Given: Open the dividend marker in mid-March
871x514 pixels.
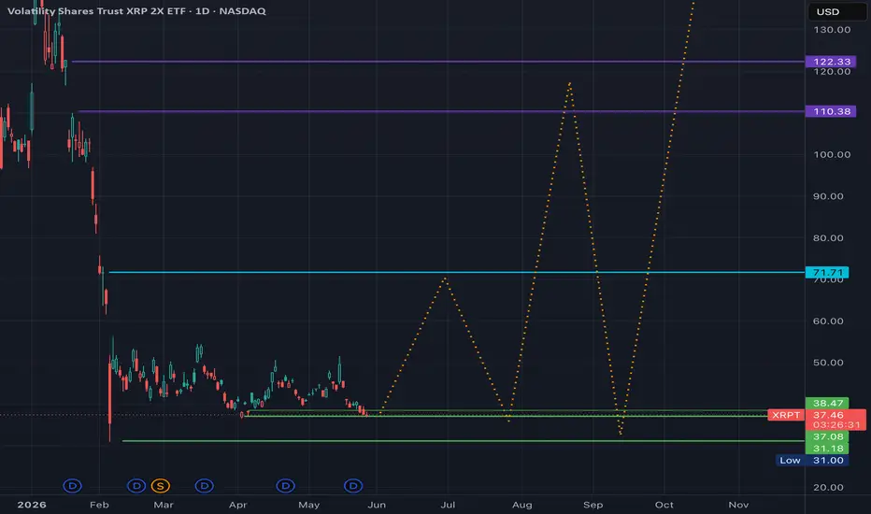Looking at the screenshot, I should (x=205, y=486).
